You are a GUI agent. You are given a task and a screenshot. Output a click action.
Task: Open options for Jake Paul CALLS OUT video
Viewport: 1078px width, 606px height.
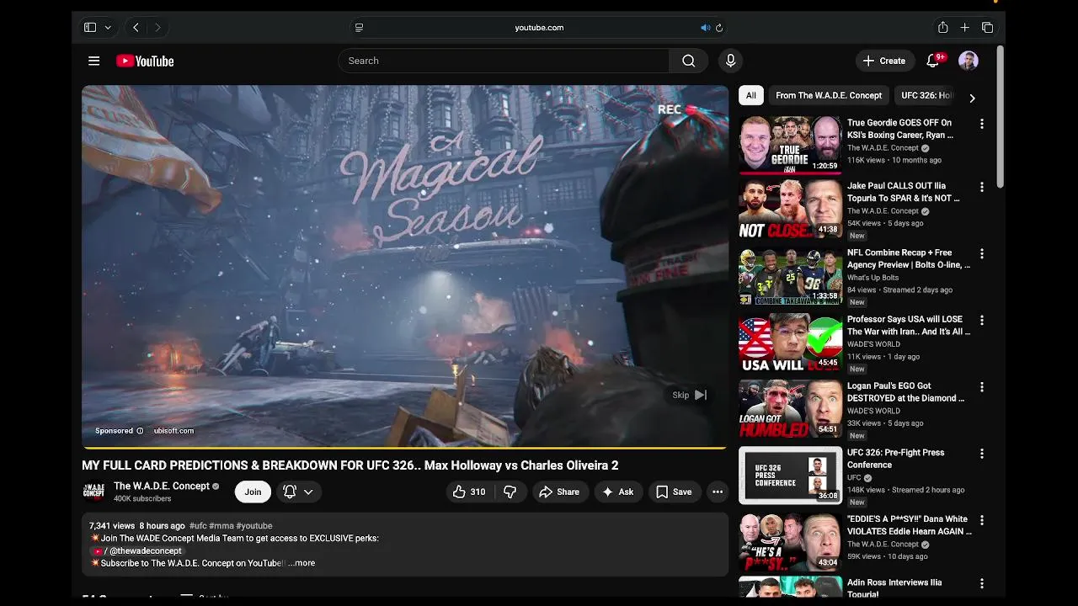click(981, 187)
